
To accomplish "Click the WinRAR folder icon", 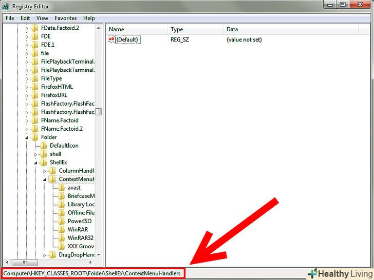I will 62,230.
